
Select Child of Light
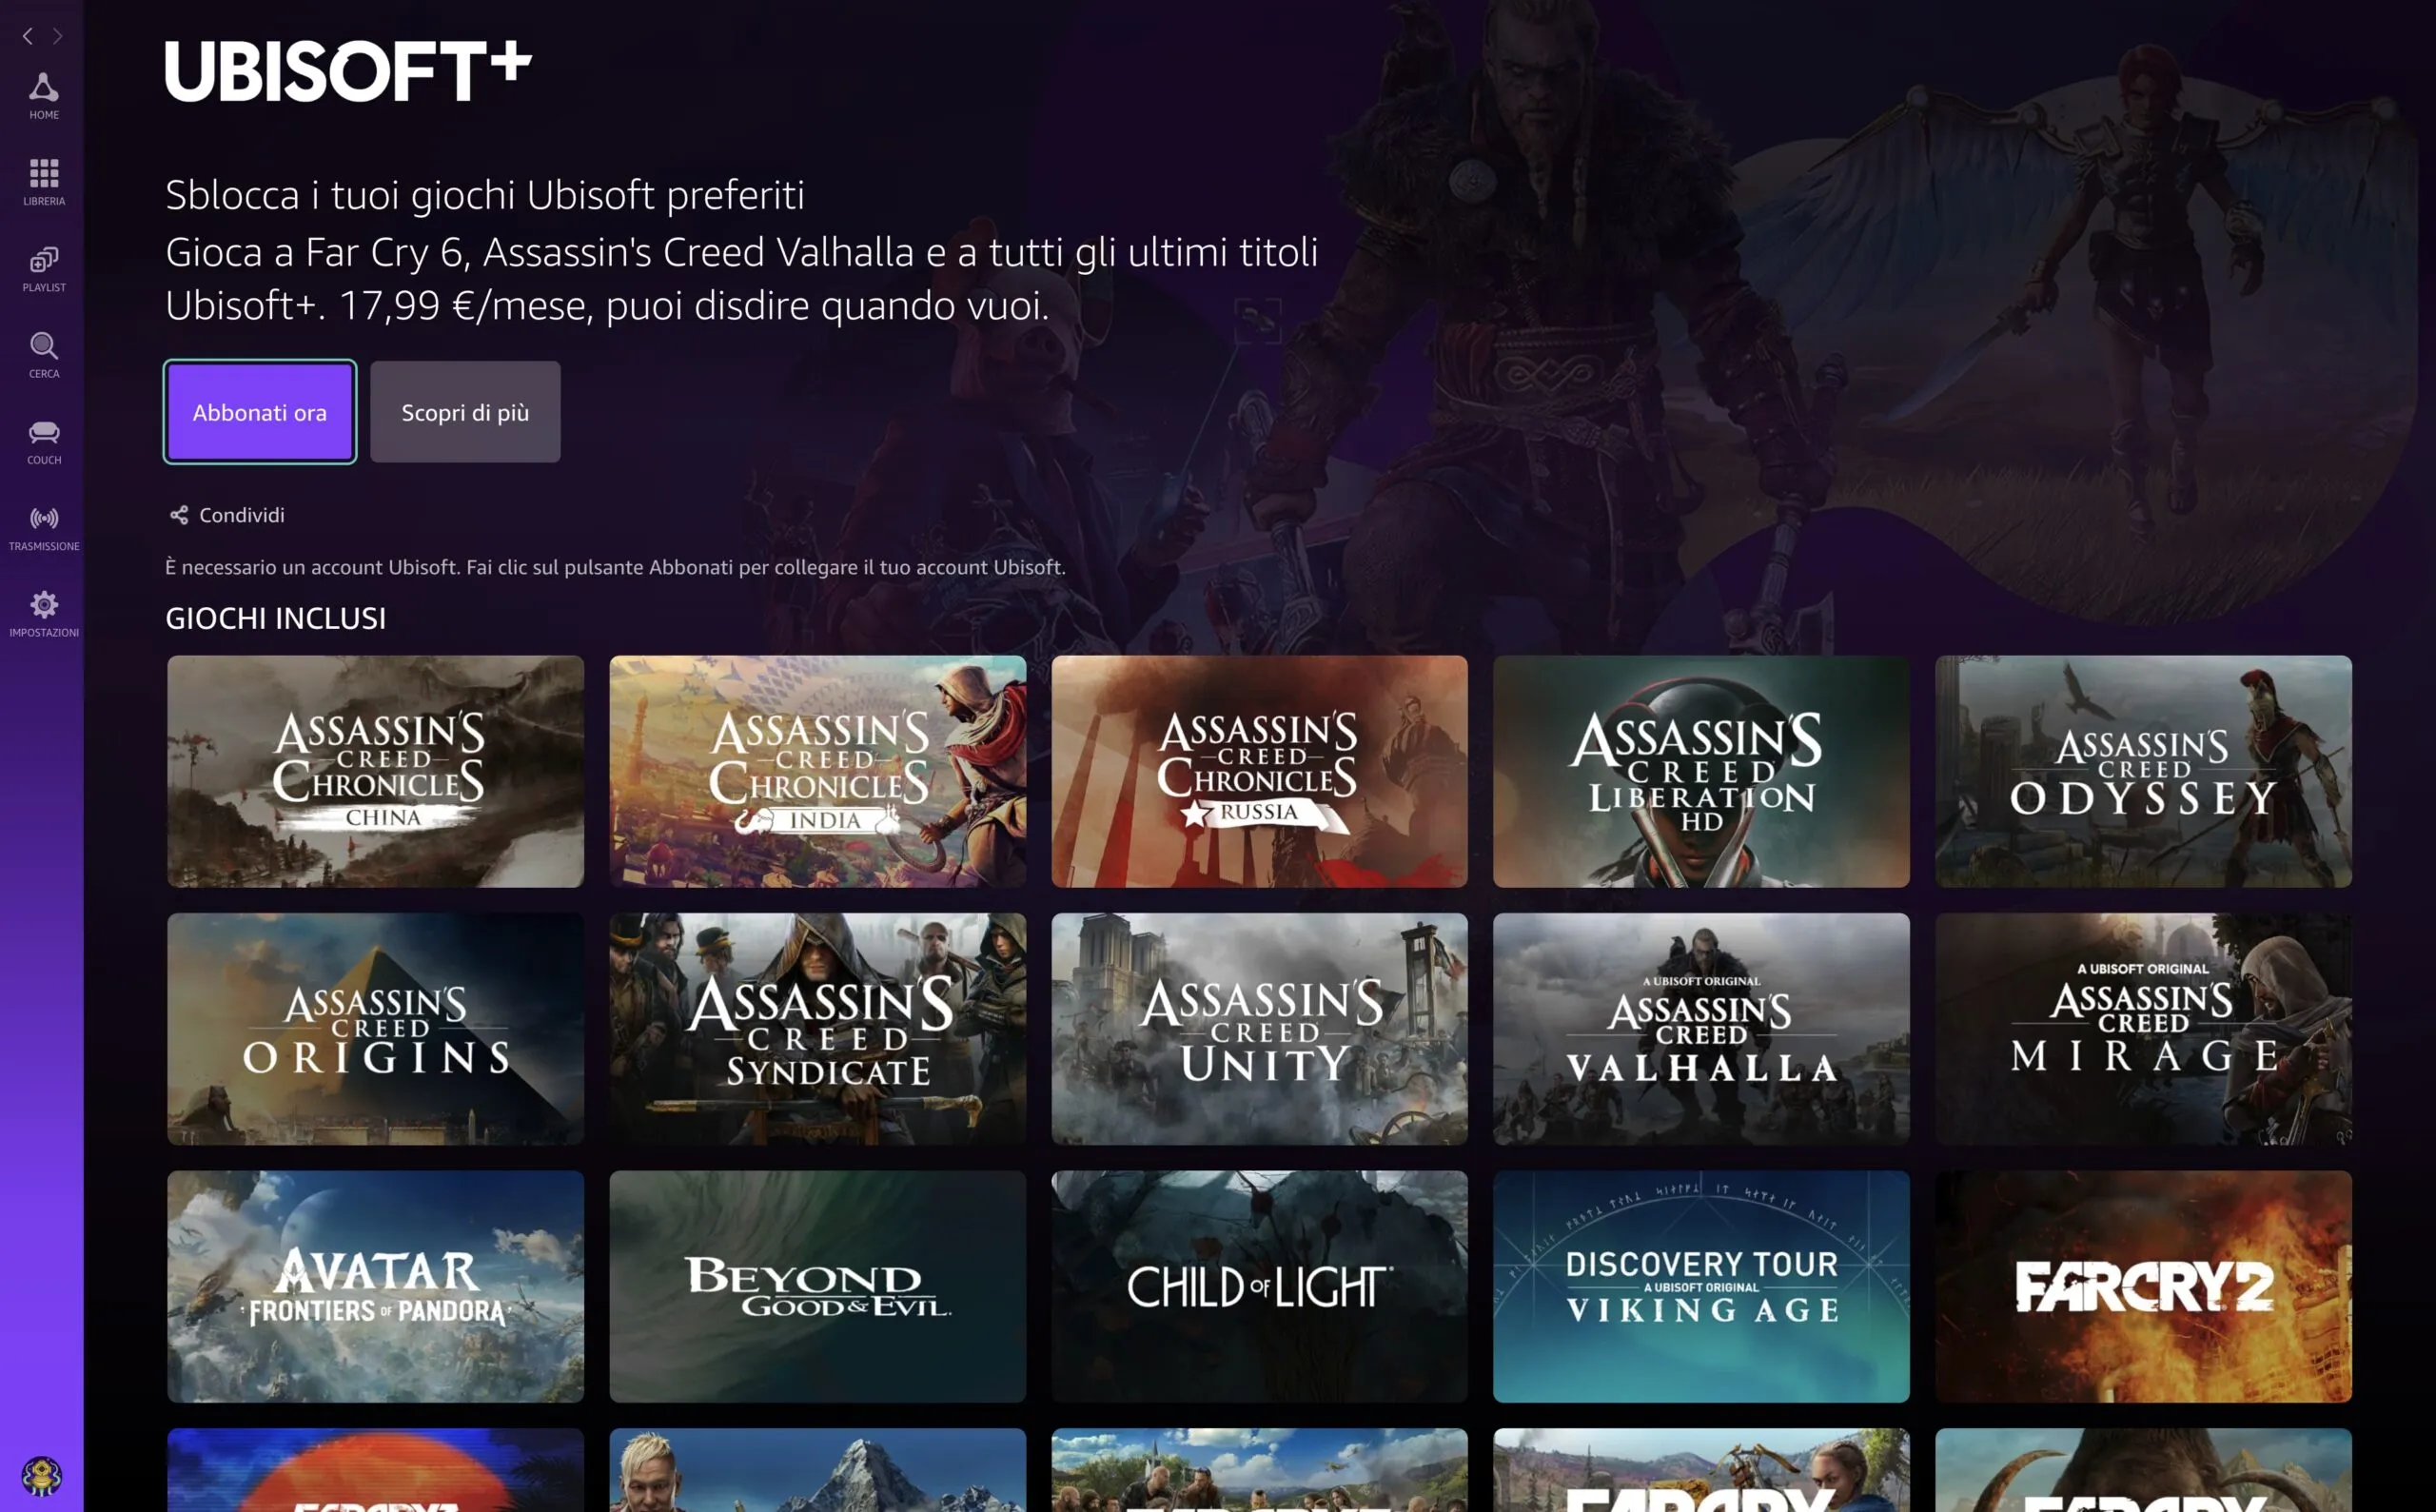1258,1287
